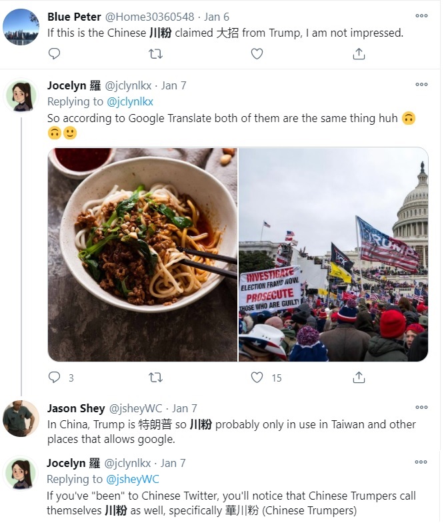Open the Capitol rally photo

tap(333, 254)
